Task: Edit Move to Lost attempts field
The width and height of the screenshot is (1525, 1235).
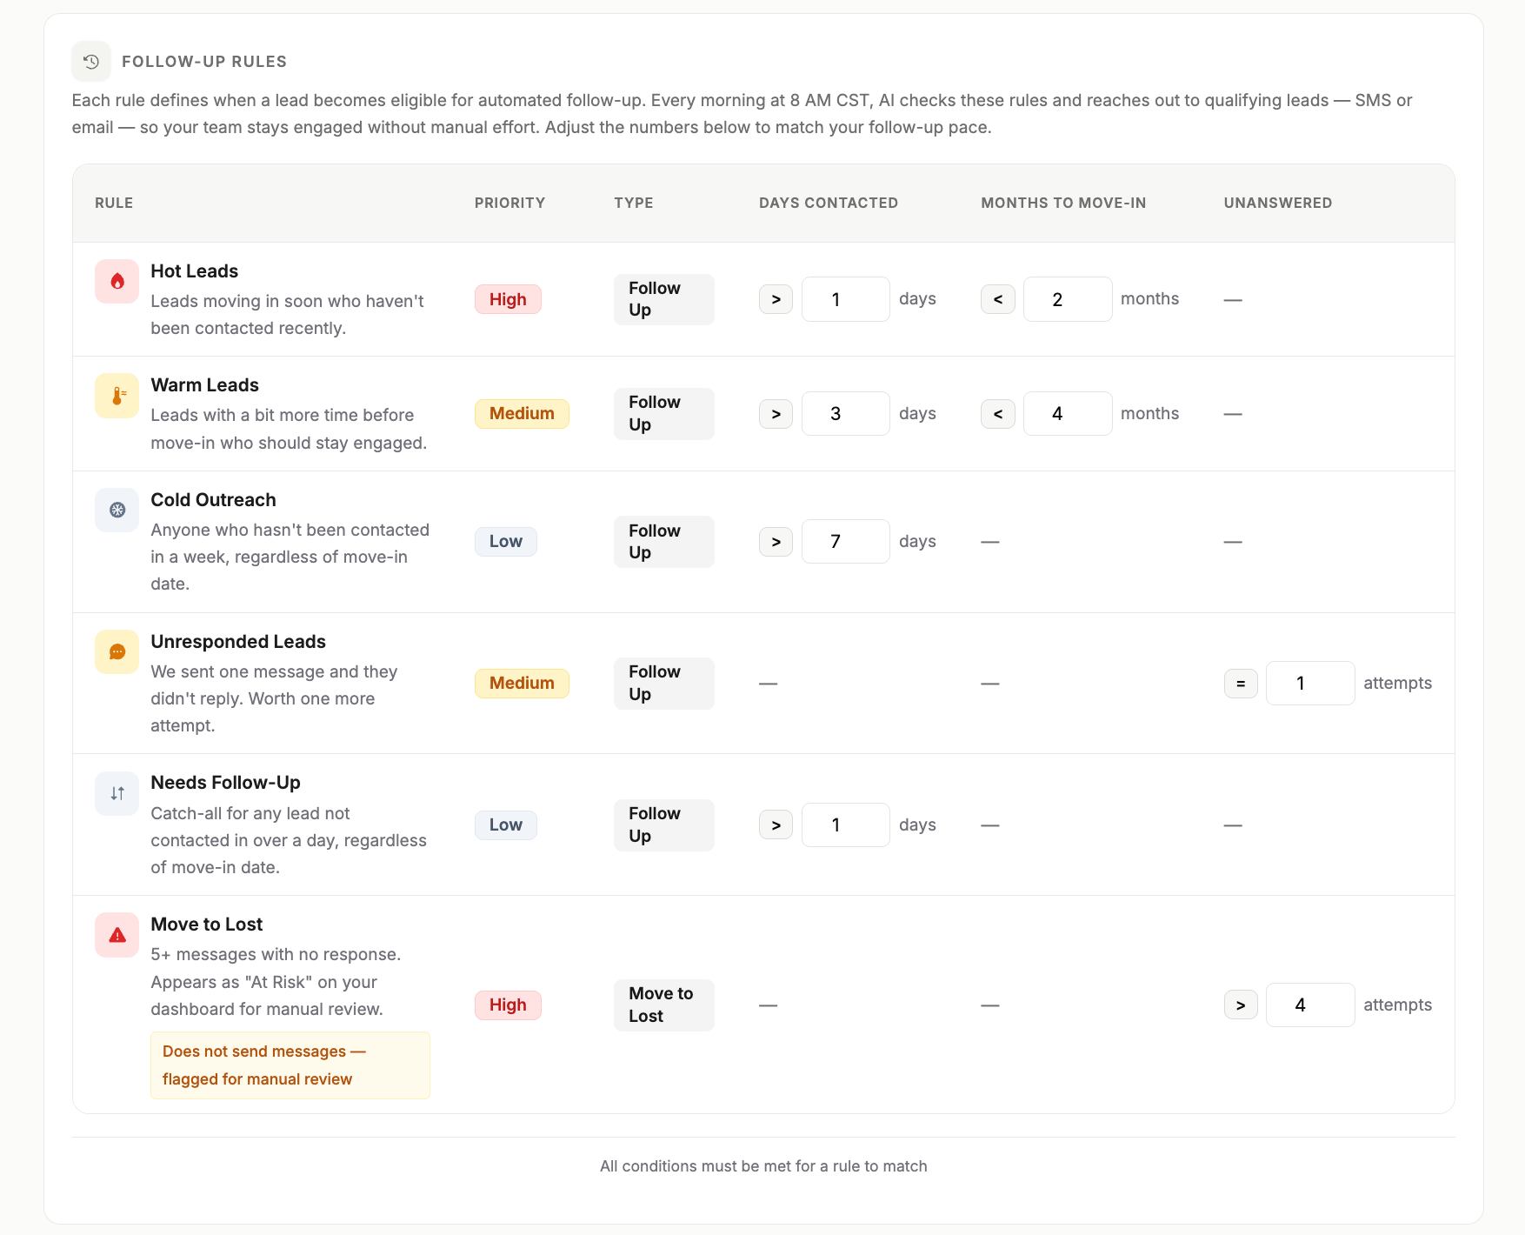Action: click(x=1310, y=1005)
